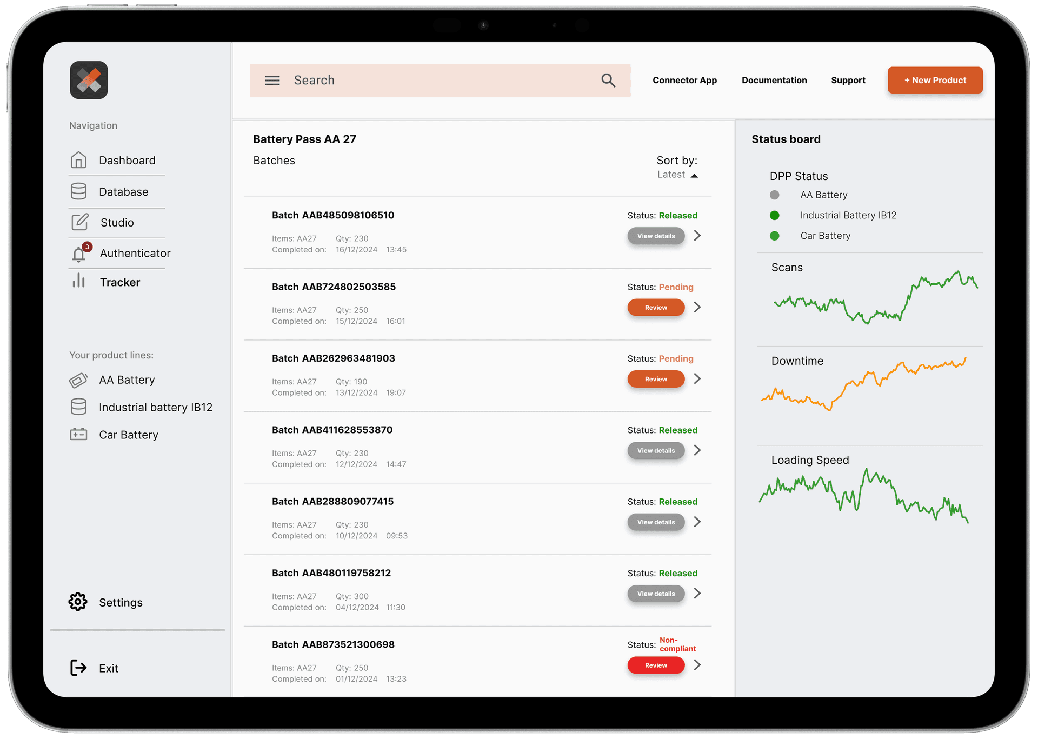Image resolution: width=1038 pixels, height=739 pixels.
Task: Expand batch AAB411628553870 with chevron
Action: tap(697, 450)
